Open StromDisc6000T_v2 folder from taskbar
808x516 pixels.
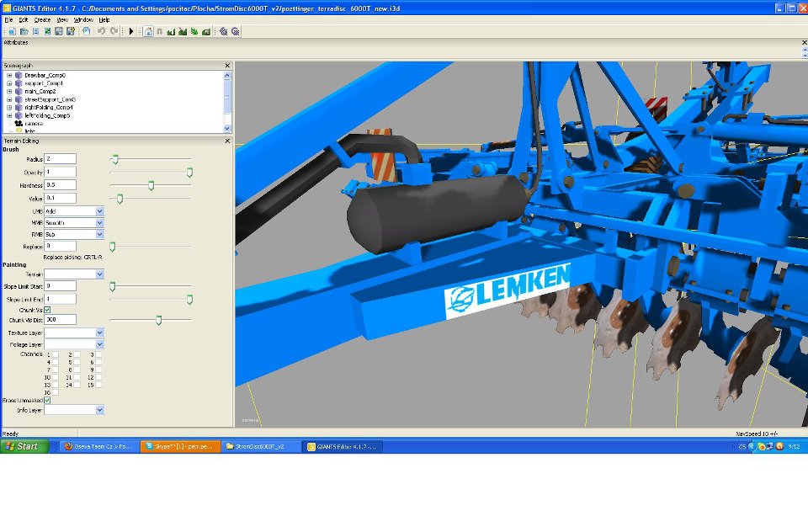click(261, 446)
